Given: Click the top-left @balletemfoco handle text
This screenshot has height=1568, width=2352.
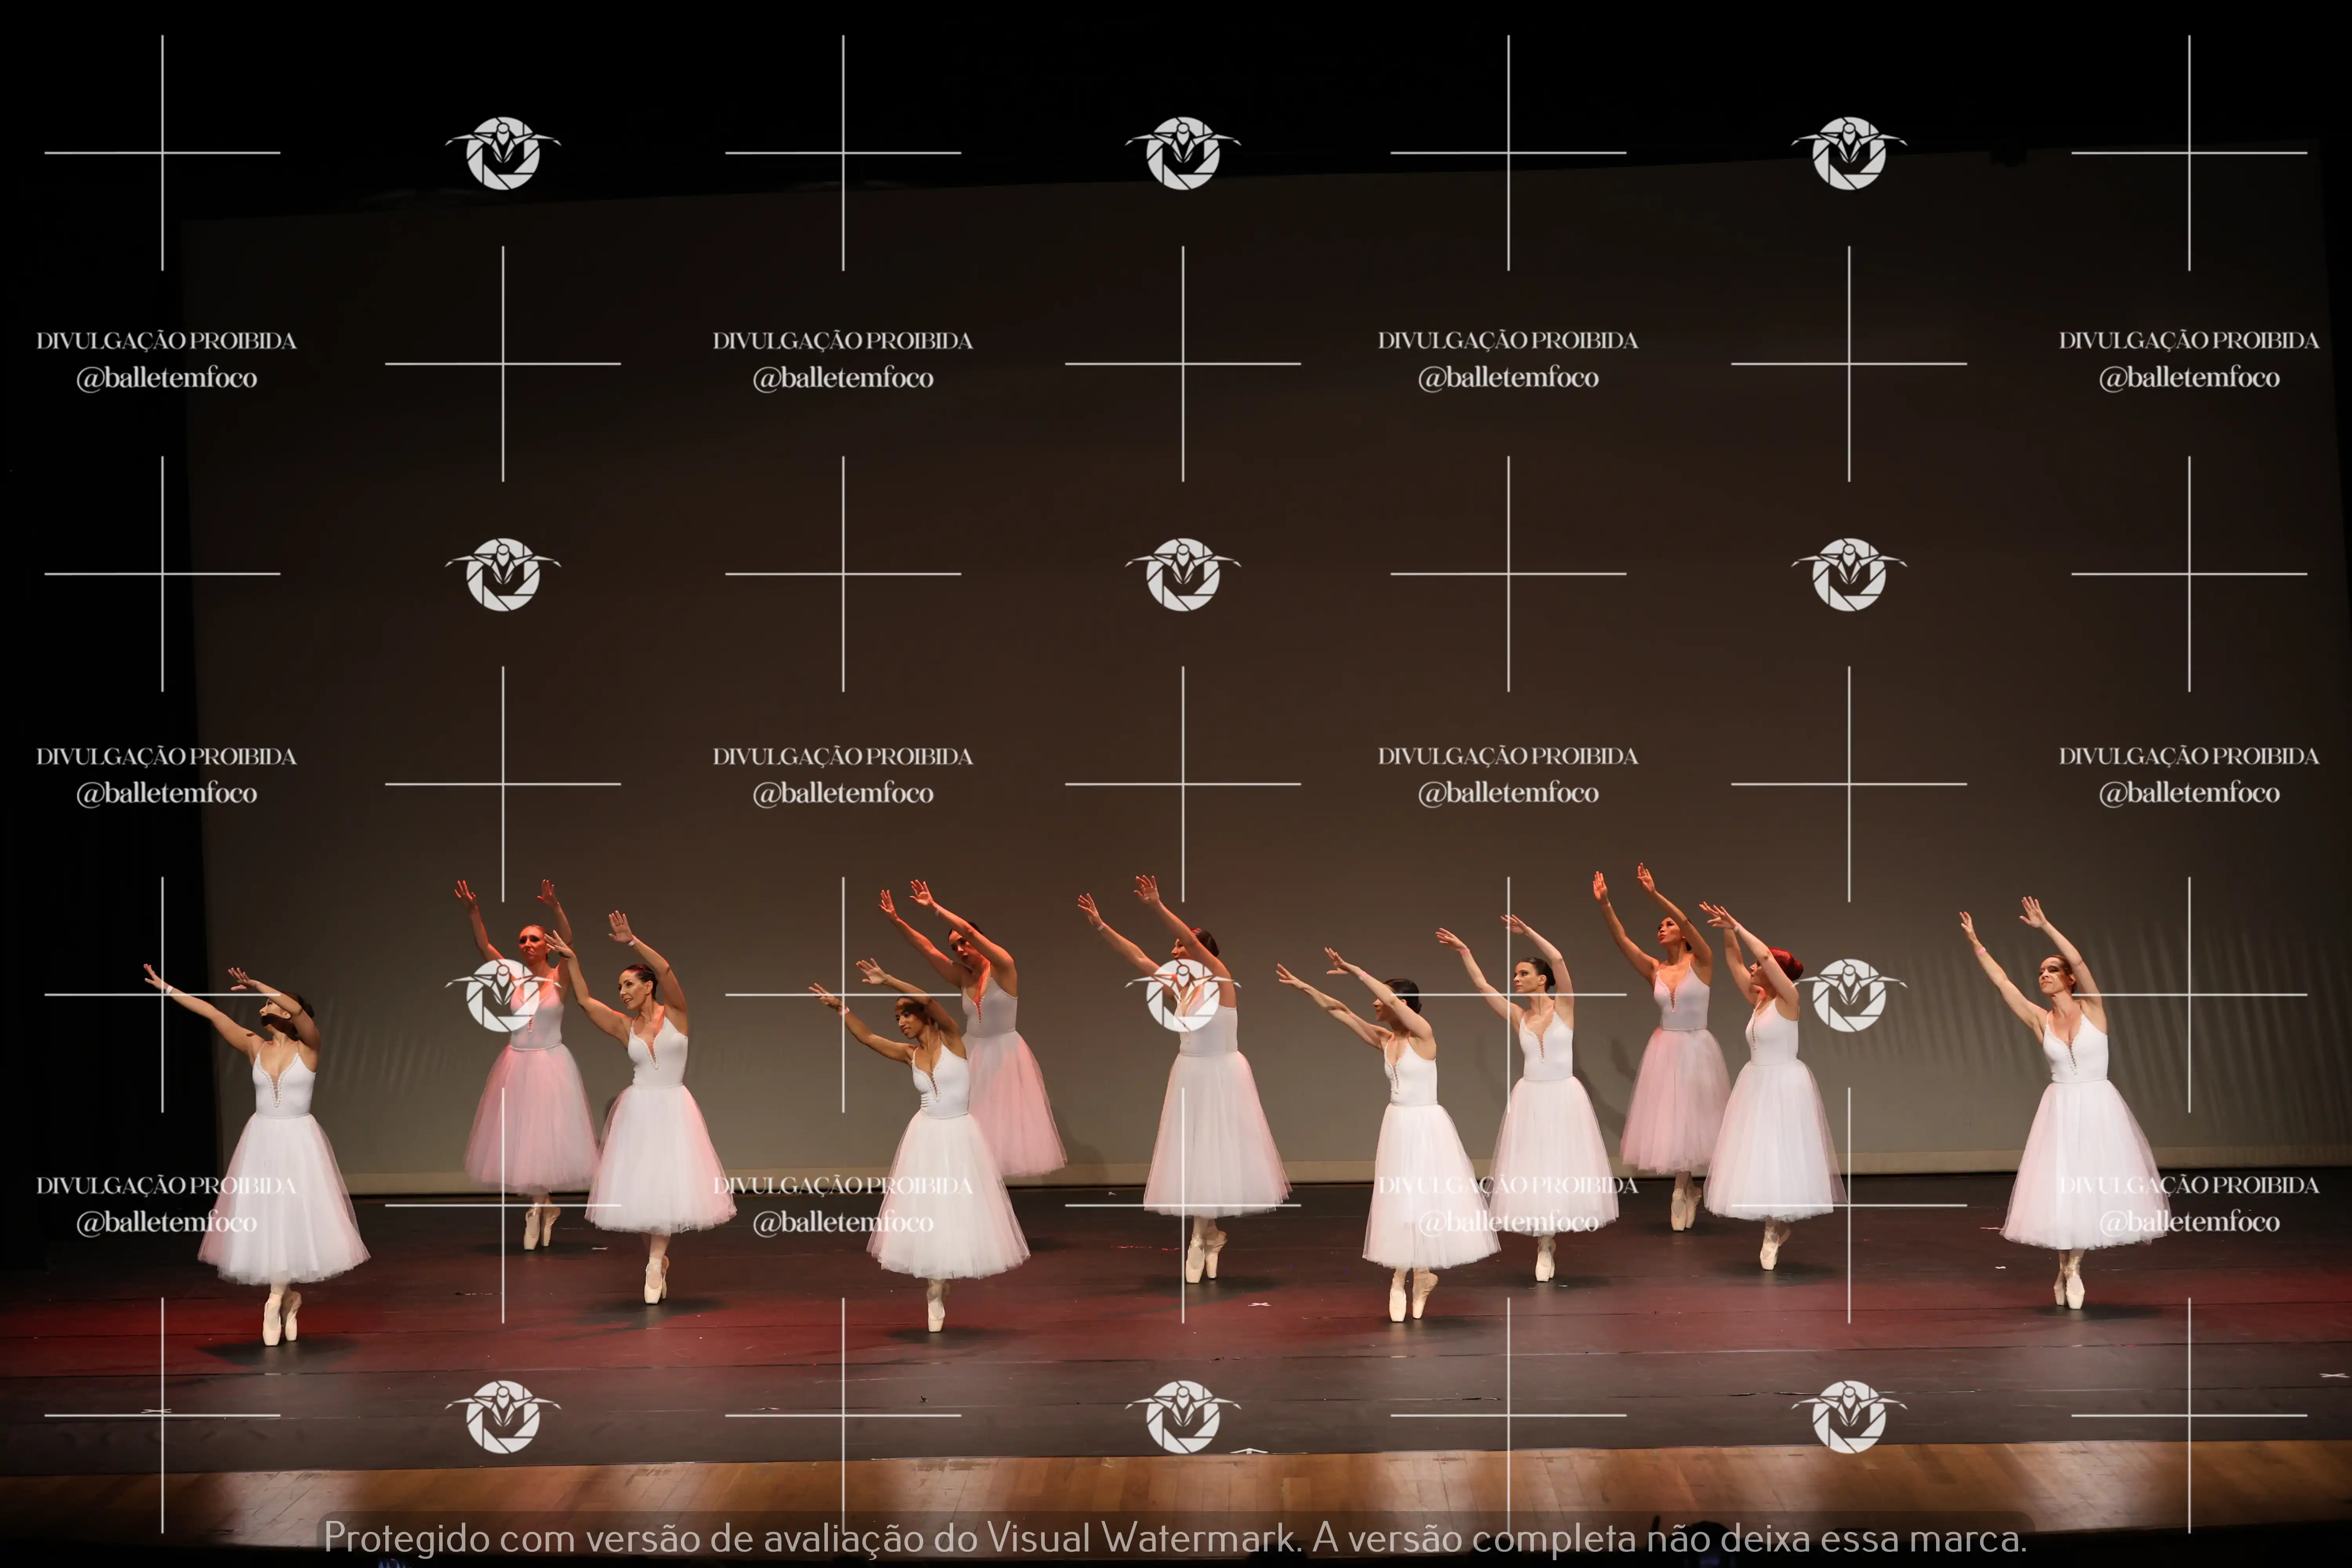Looking at the screenshot, I should point(167,378).
